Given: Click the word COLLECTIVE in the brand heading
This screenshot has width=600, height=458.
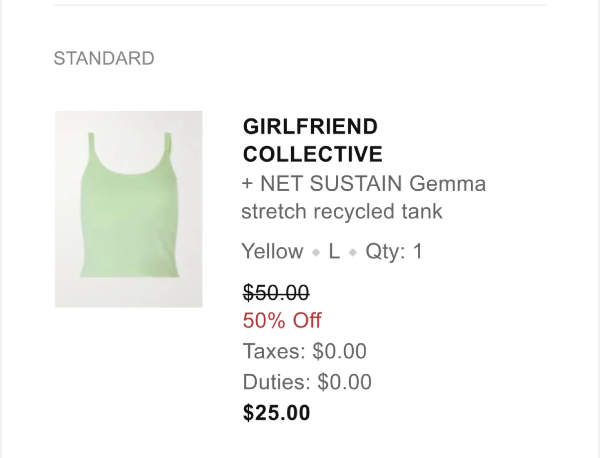Looking at the screenshot, I should click(312, 155).
